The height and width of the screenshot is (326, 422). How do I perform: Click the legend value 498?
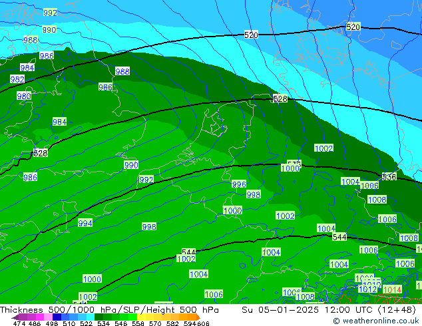pyautogui.click(x=52, y=323)
